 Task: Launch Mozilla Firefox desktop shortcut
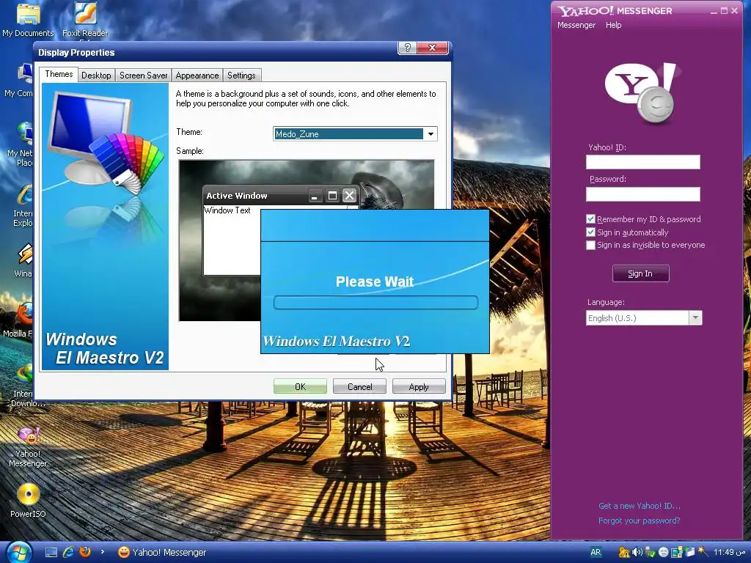[19, 318]
